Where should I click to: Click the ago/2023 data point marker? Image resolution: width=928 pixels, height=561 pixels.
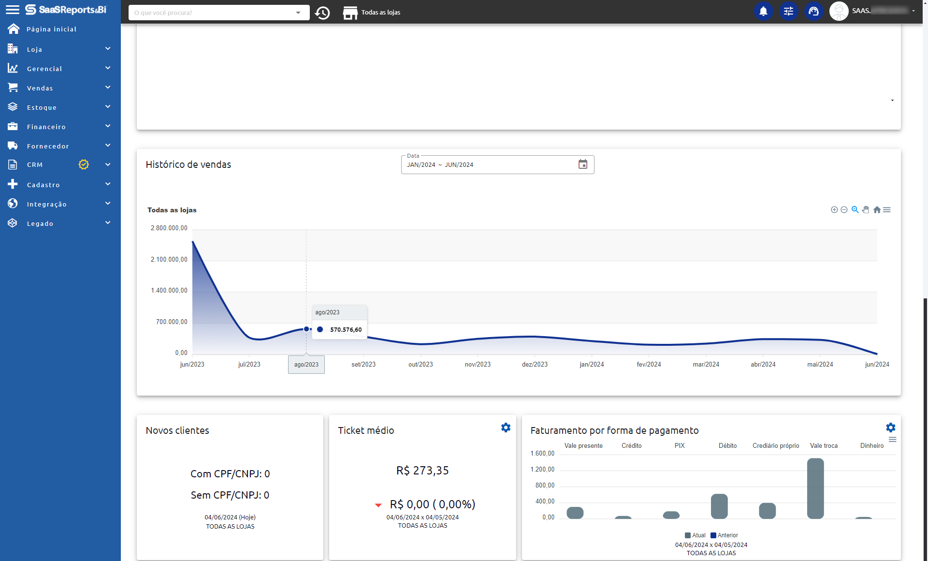(x=306, y=329)
